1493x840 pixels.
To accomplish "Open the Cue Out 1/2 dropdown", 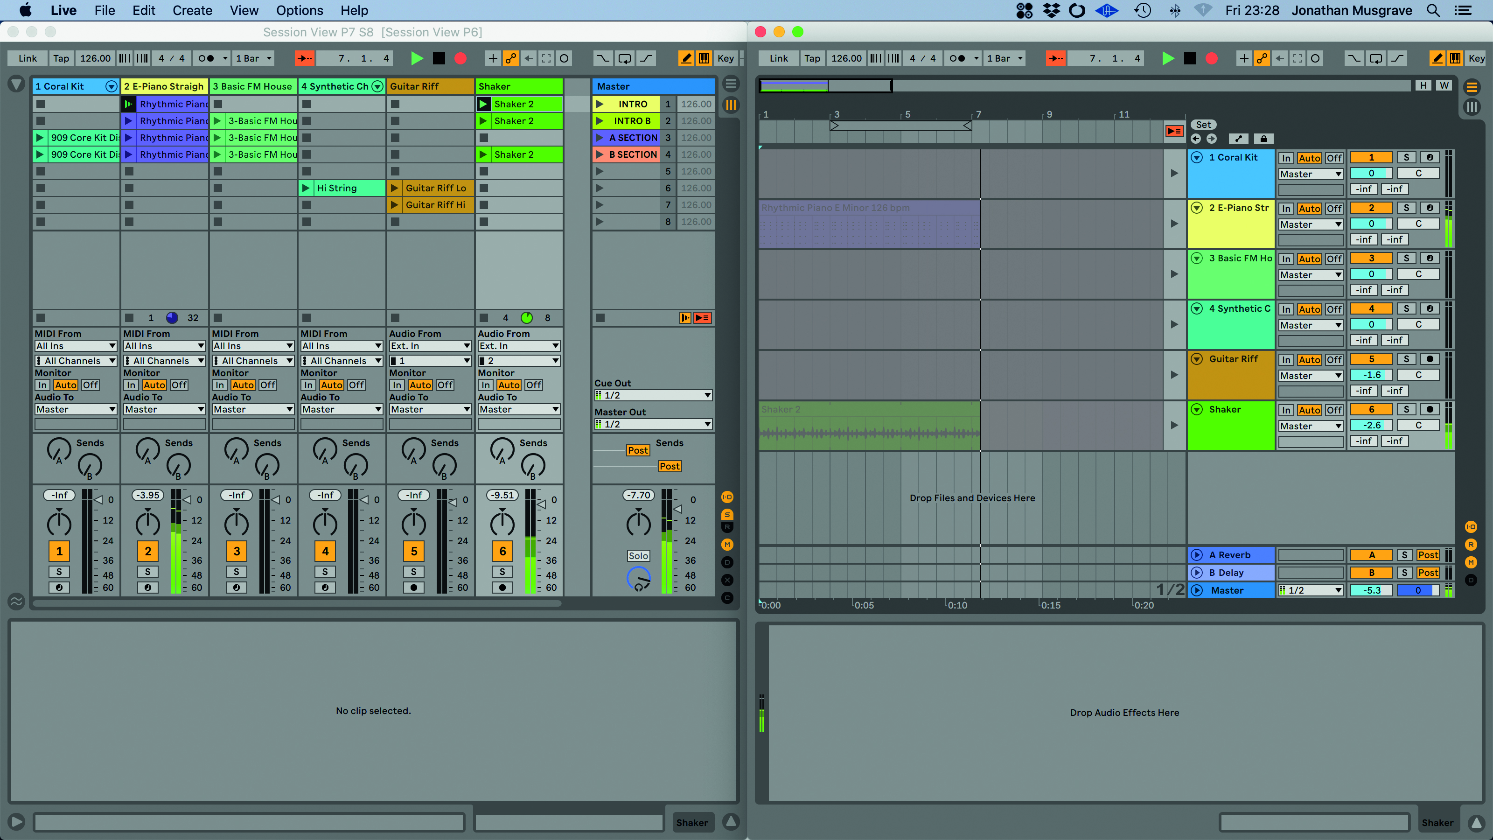I will 653,395.
